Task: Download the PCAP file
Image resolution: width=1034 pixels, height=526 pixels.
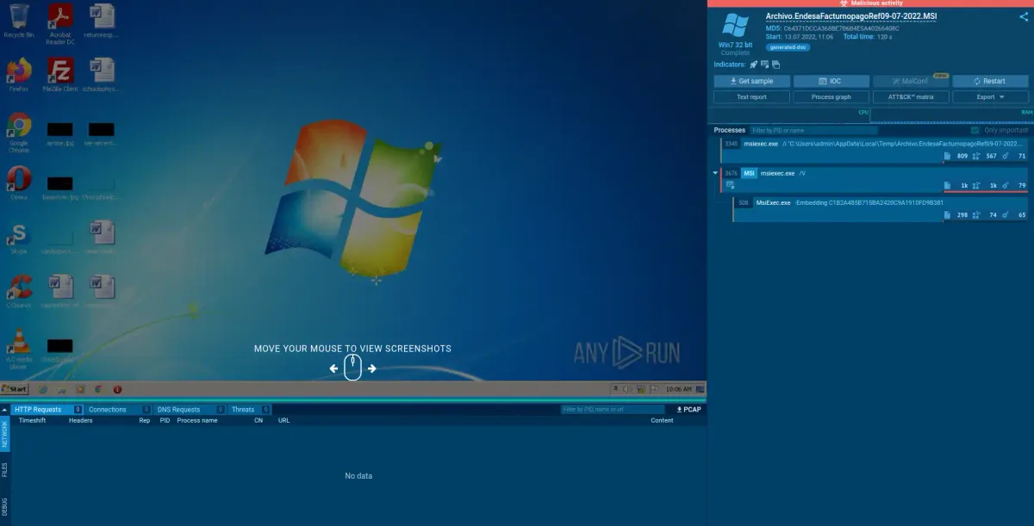Action: point(689,410)
